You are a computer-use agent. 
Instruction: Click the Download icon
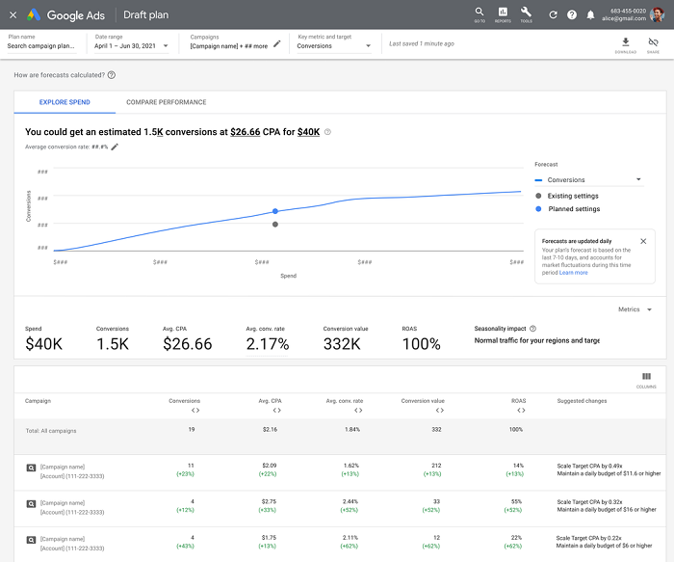626,42
